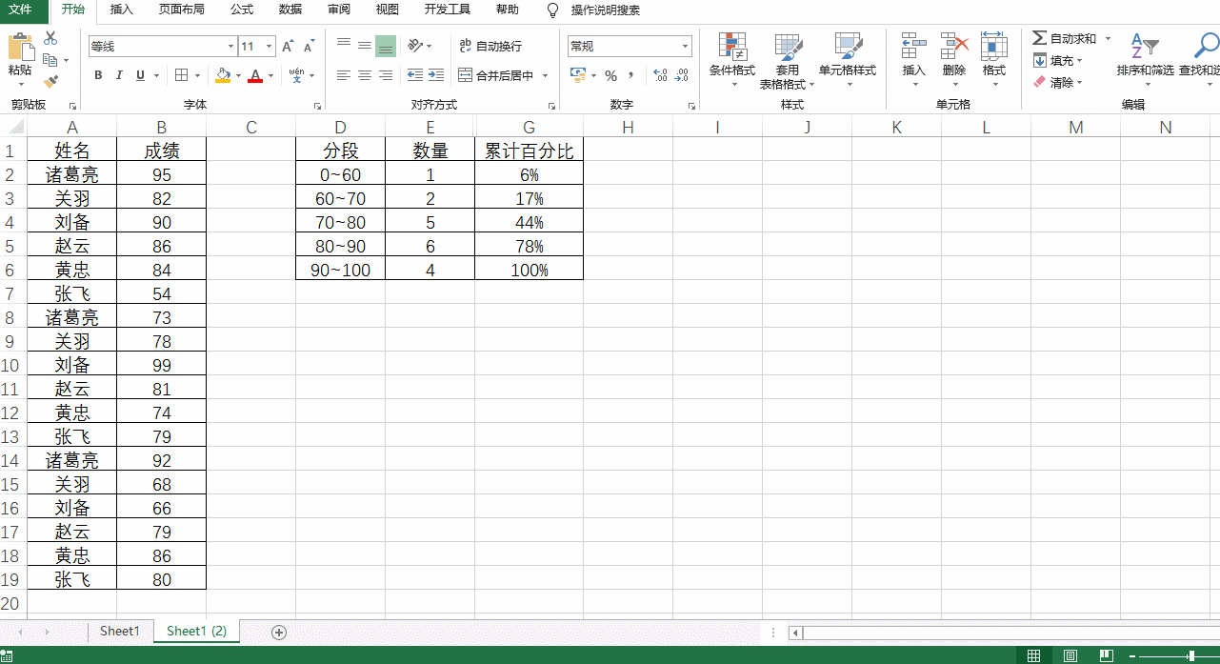Click the yellow fill color bucket
Viewport: 1220px width, 664px height.
[x=223, y=75]
